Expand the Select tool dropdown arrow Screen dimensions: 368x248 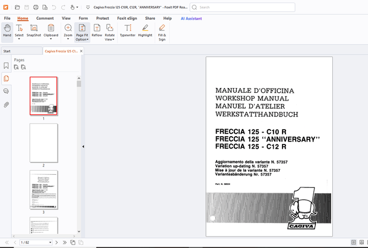coord(19,39)
